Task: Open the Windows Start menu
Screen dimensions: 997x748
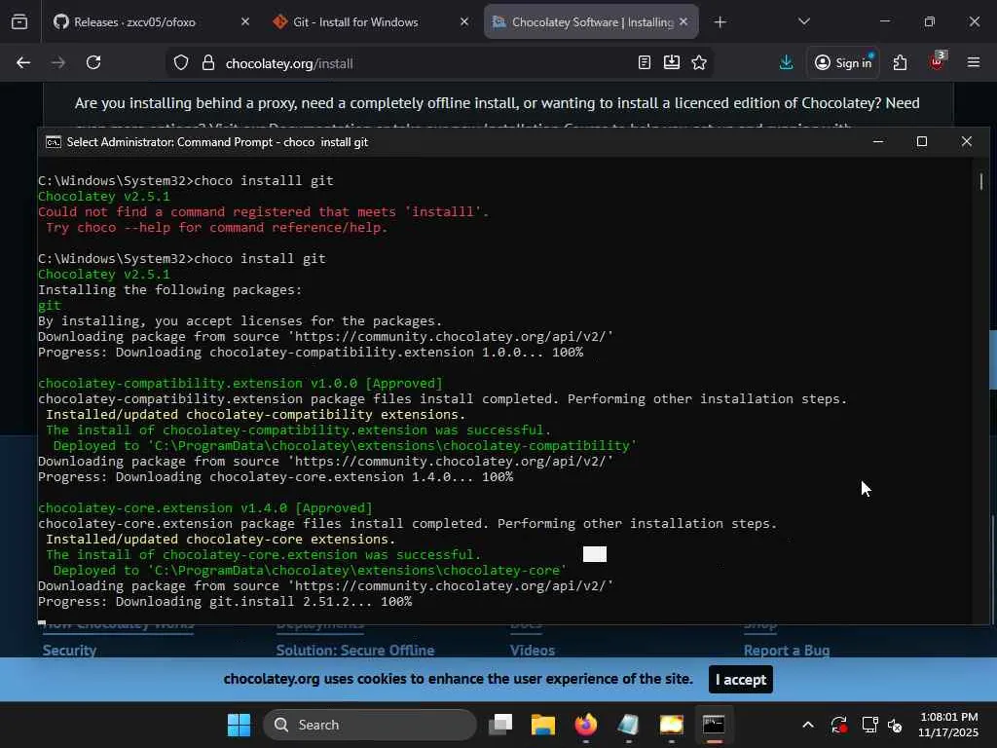Action: (x=240, y=725)
